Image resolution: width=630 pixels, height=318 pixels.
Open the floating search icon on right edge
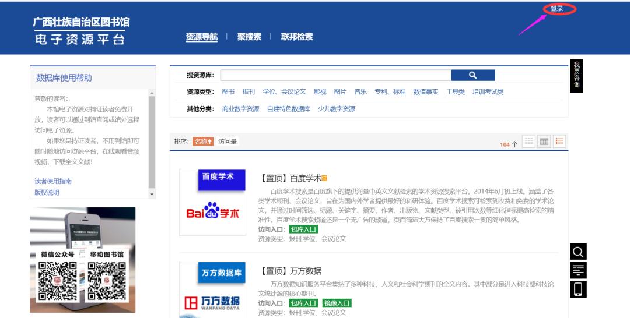click(578, 252)
